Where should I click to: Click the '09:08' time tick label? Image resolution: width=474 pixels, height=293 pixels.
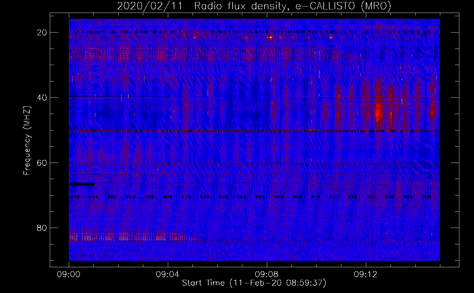pos(267,275)
